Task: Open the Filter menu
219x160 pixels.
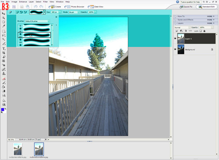Action: pos(46,2)
